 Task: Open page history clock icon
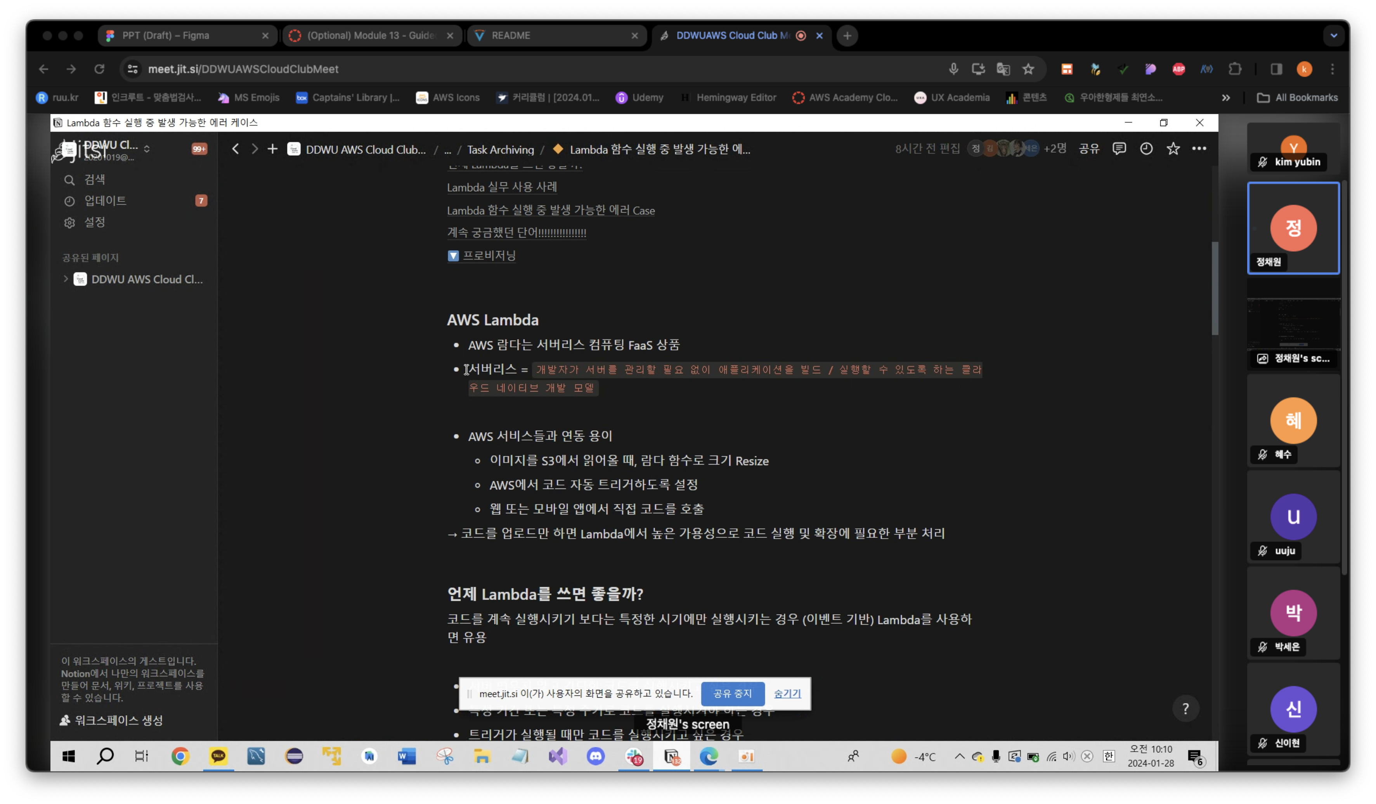pyautogui.click(x=1146, y=149)
